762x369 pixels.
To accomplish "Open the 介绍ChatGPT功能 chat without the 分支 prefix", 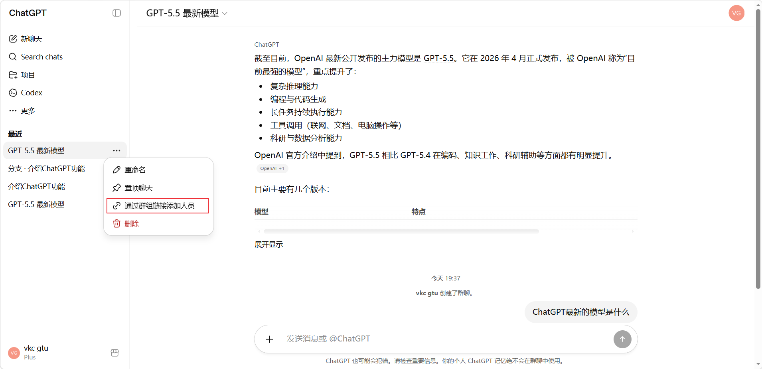I will click(36, 186).
